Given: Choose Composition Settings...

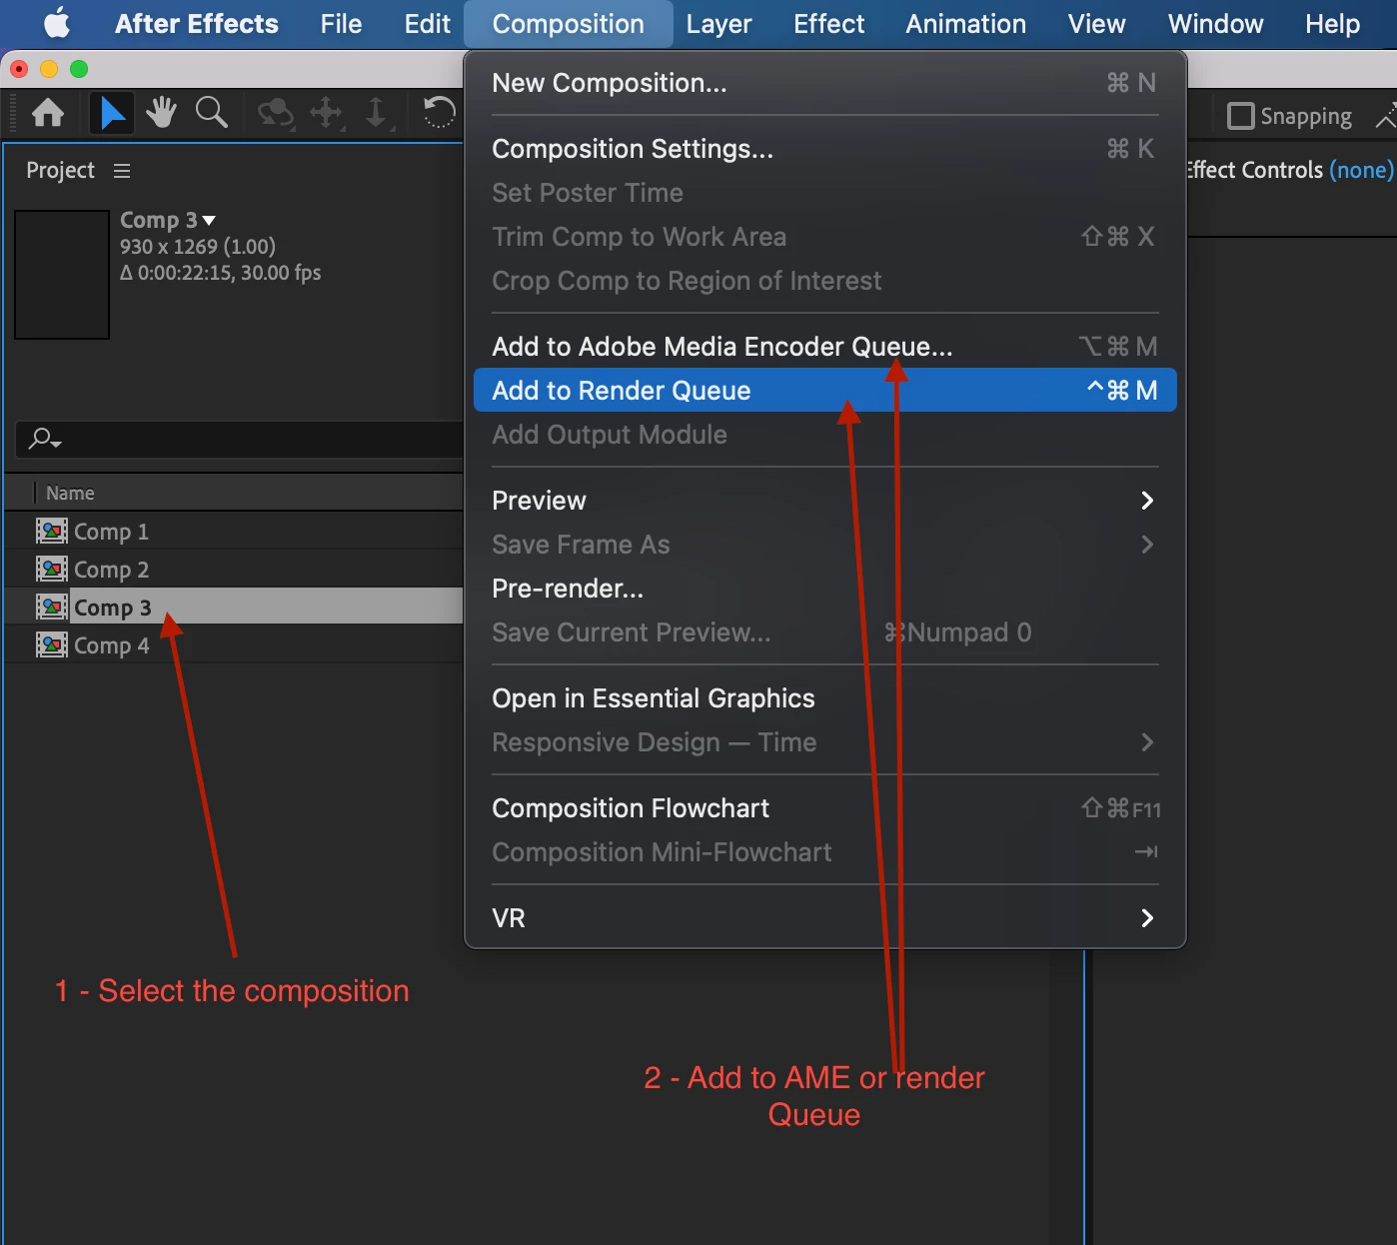Looking at the screenshot, I should (x=824, y=149).
